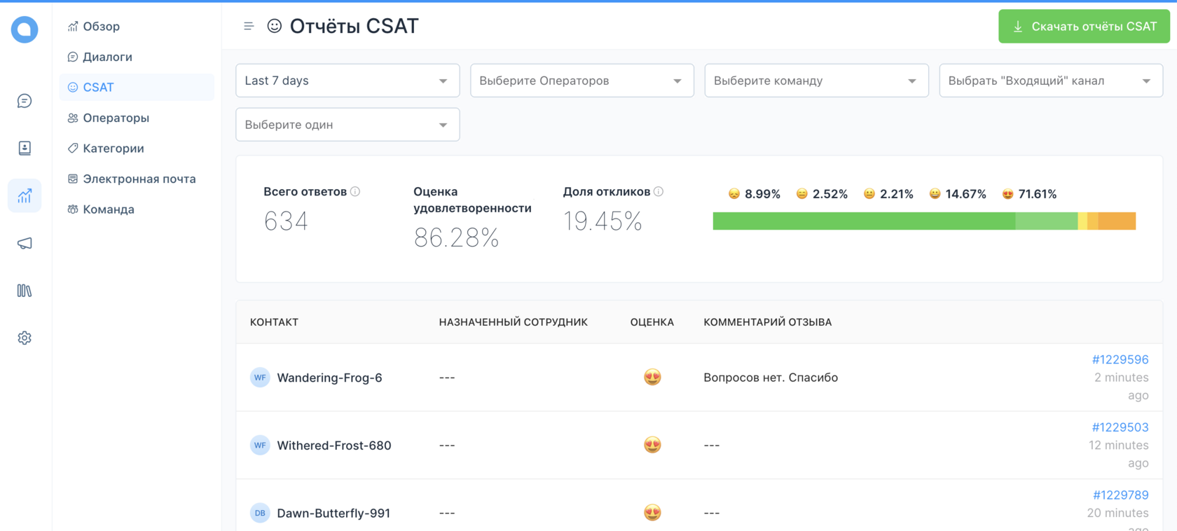1177x531 pixels.
Task: Click the heart-eyes rating emoji for Withered-Frost-680
Action: pyautogui.click(x=652, y=445)
